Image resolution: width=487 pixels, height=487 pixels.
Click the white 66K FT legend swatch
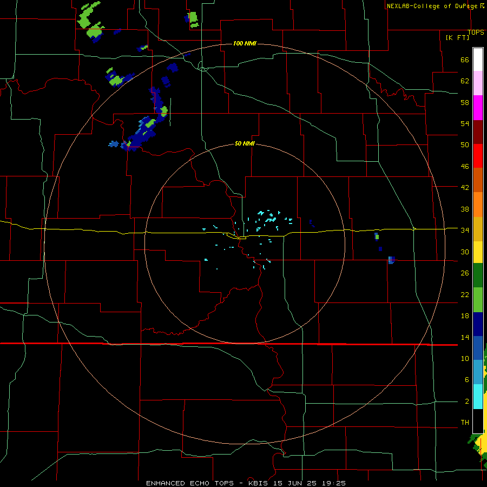[478, 60]
